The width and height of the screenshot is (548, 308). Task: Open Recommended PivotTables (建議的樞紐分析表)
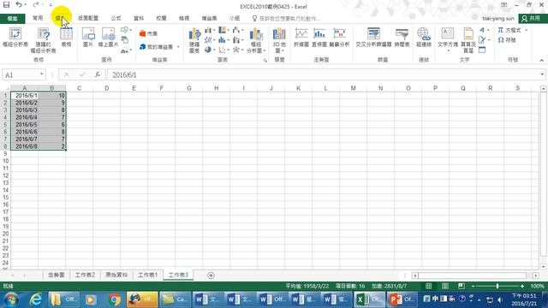point(44,40)
